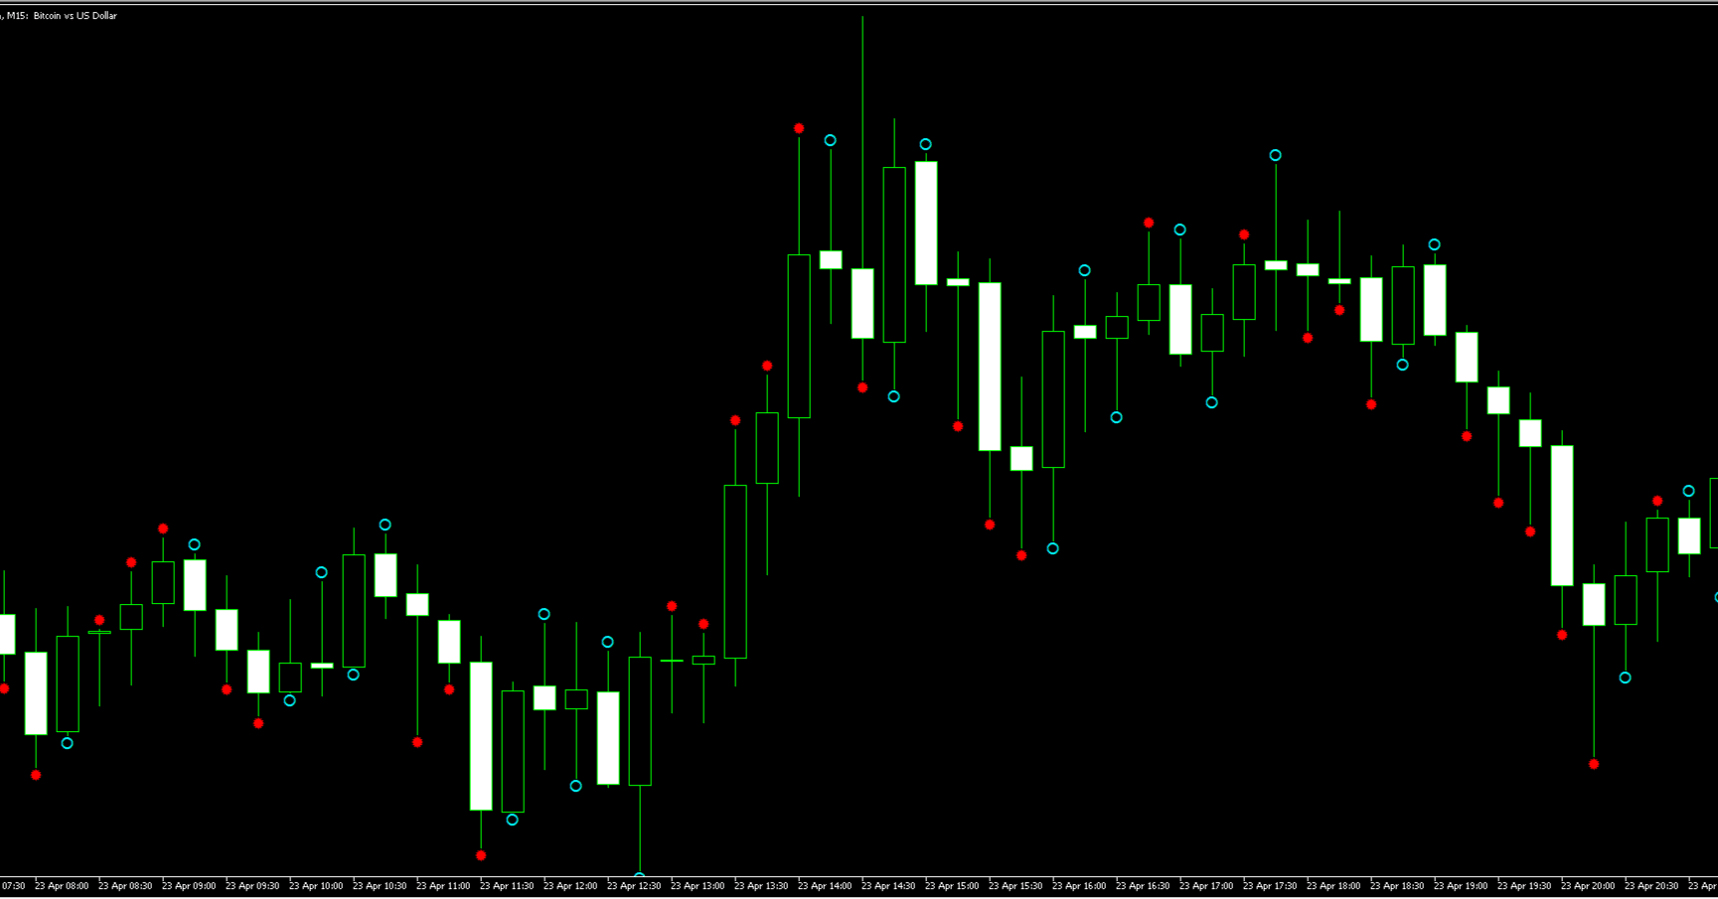Click the '23 Apr 15:30' time label

(x=1015, y=886)
